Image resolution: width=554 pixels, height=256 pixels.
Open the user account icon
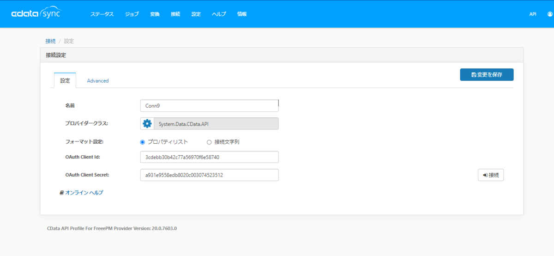pyautogui.click(x=549, y=14)
